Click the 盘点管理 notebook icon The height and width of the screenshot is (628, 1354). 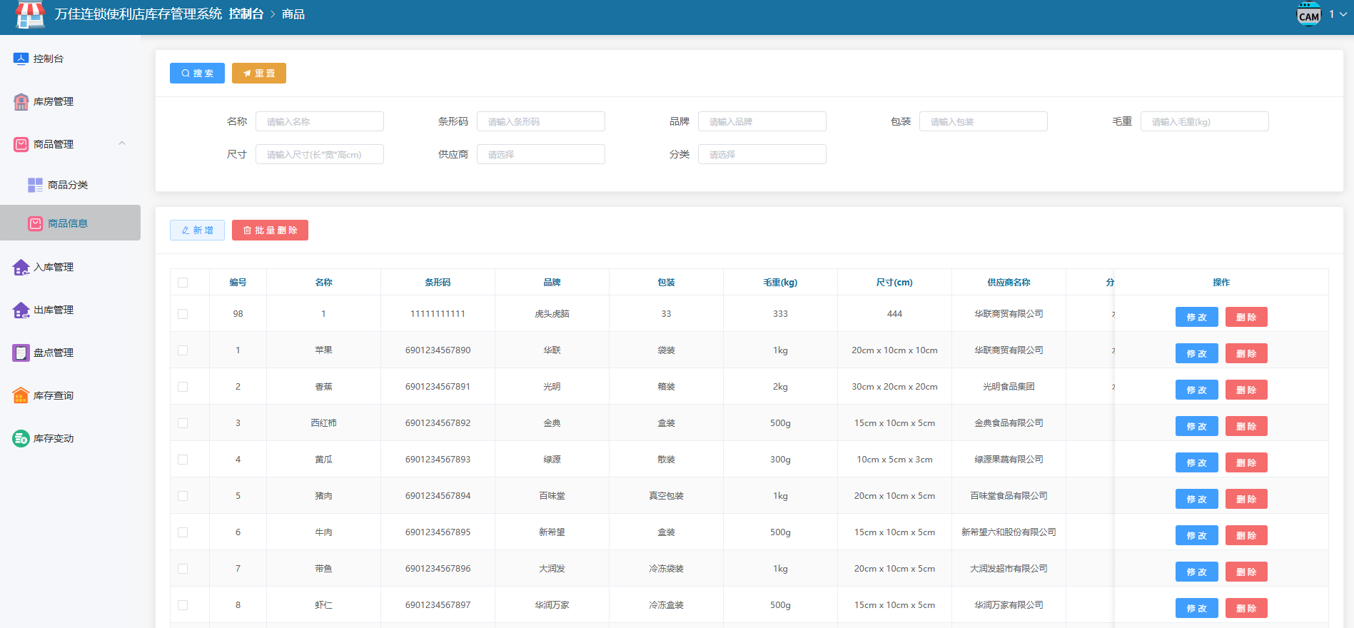(x=21, y=353)
